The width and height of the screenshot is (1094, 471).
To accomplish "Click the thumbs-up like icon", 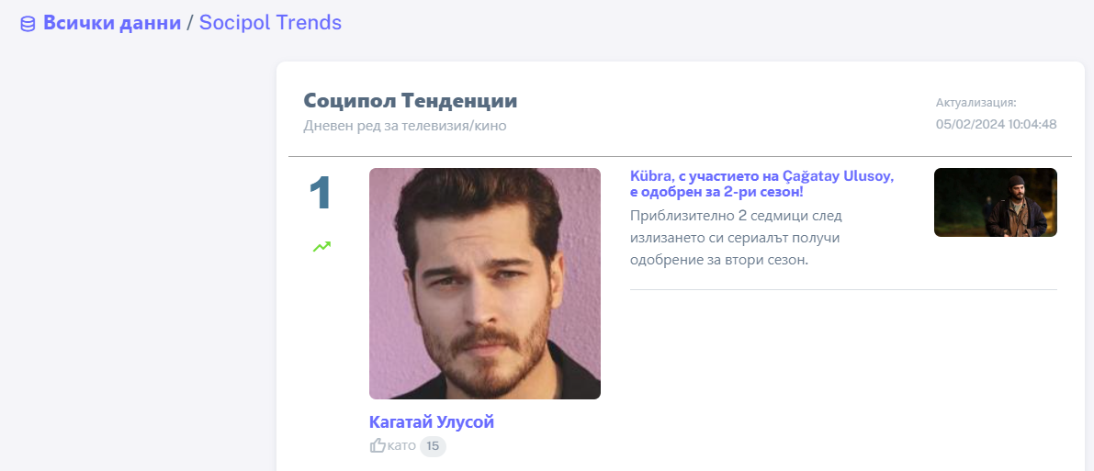I will pos(378,445).
